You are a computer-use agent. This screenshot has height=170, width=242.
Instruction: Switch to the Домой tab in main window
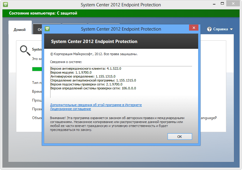coord(20,29)
